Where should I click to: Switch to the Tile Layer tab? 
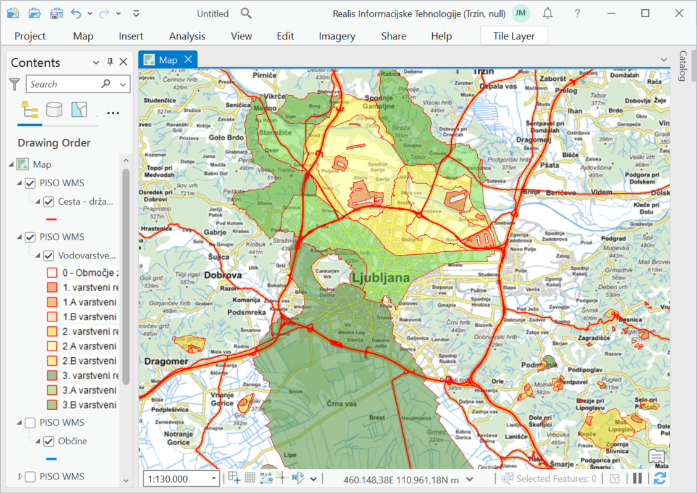click(x=514, y=36)
